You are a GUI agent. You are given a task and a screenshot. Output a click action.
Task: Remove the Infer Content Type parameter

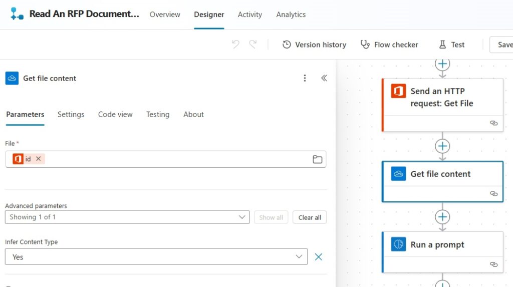(318, 257)
